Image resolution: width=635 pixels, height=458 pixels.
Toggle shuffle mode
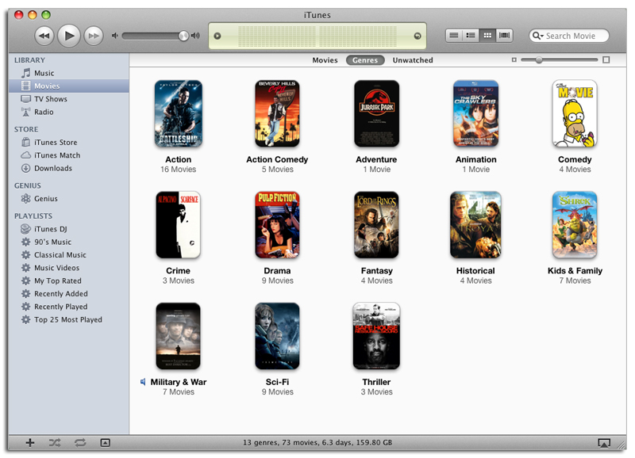55,443
